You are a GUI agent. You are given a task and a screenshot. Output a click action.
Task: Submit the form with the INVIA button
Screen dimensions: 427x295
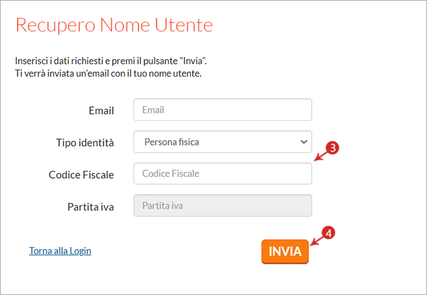[x=285, y=252]
